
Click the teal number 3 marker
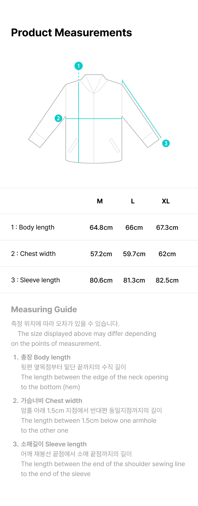click(x=166, y=143)
